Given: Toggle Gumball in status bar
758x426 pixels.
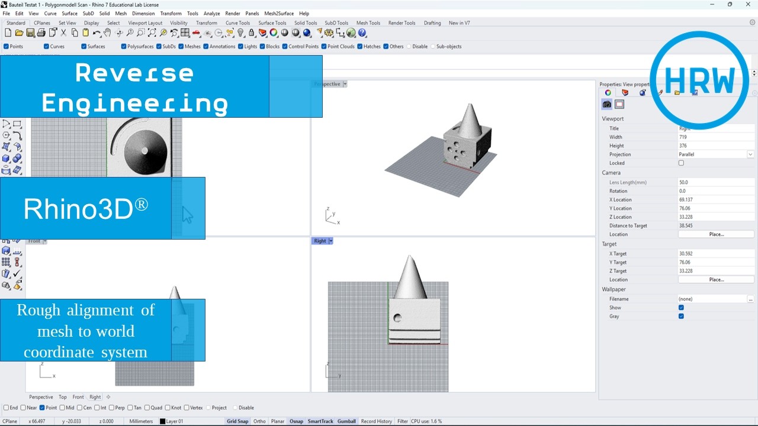Looking at the screenshot, I should pos(346,421).
